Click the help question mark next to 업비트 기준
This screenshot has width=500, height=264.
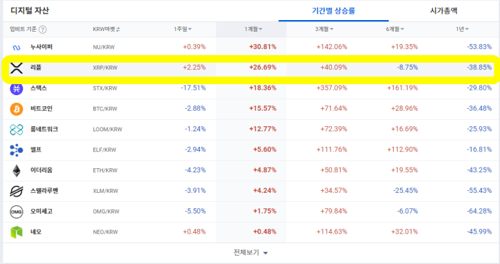tap(43, 29)
